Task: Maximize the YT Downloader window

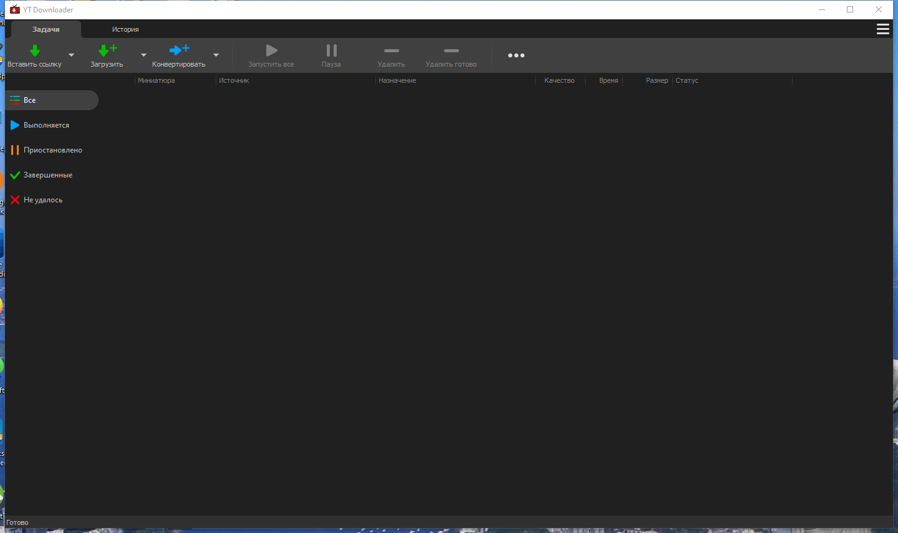Action: coord(850,9)
